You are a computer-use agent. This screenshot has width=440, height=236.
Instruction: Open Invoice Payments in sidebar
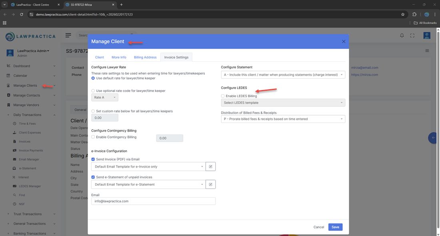[31, 150]
